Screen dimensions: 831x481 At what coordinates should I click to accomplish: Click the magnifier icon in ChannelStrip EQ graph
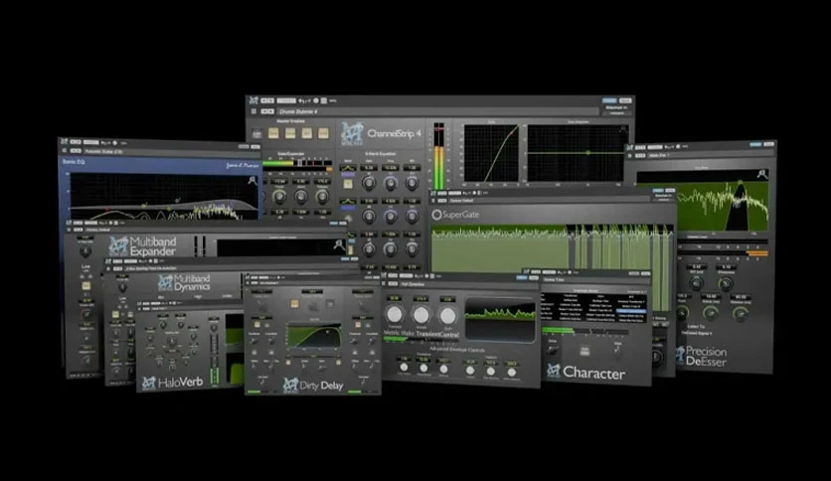(x=624, y=129)
